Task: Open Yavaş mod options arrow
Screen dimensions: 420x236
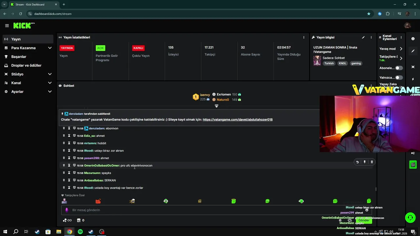Action: (x=401, y=49)
